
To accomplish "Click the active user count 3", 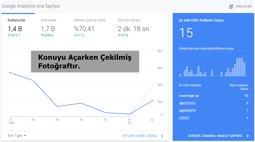I will 247,103.
